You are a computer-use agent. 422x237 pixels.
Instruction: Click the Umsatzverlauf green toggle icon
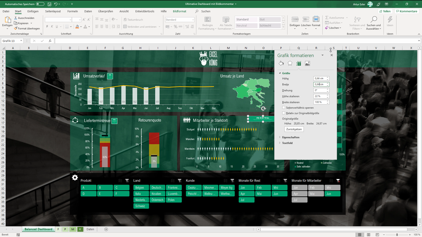(x=110, y=76)
